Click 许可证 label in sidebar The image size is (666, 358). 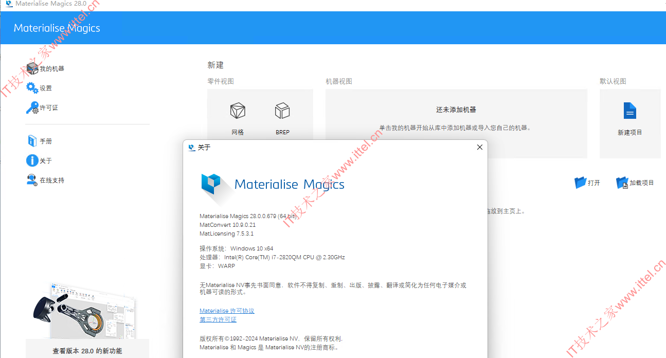pos(49,108)
